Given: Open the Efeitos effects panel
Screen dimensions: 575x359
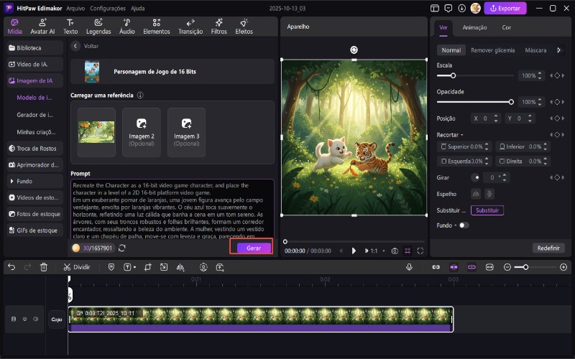Looking at the screenshot, I should point(244,27).
